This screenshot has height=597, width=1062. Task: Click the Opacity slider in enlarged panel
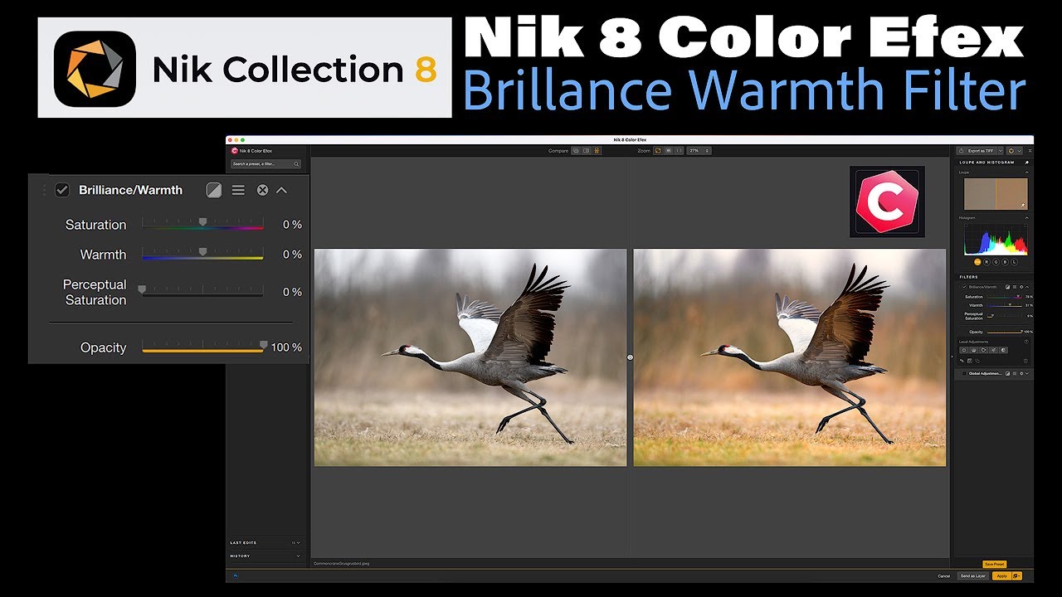pyautogui.click(x=202, y=347)
